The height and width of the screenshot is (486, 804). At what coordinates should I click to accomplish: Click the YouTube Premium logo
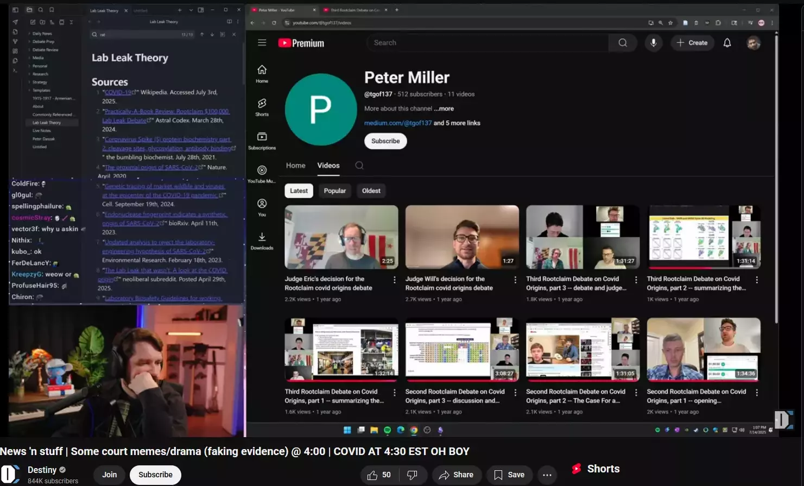pyautogui.click(x=301, y=43)
